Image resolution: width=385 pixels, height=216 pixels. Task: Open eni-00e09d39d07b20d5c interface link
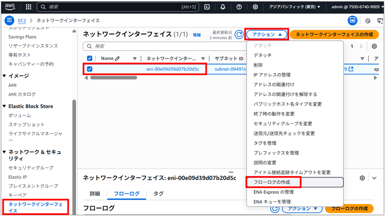173,69
